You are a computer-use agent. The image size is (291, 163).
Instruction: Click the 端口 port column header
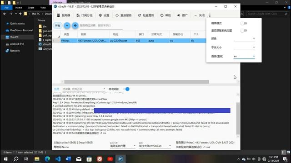pyautogui.click(x=141, y=34)
